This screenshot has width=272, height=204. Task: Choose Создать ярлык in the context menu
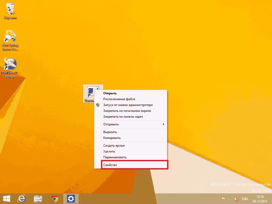131,146
